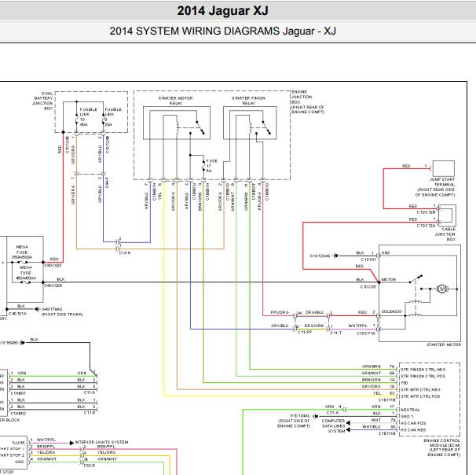Click the "YEL" wire label at pin 53
Image resolution: width=476 pixels, height=475 pixels.
tap(377, 393)
